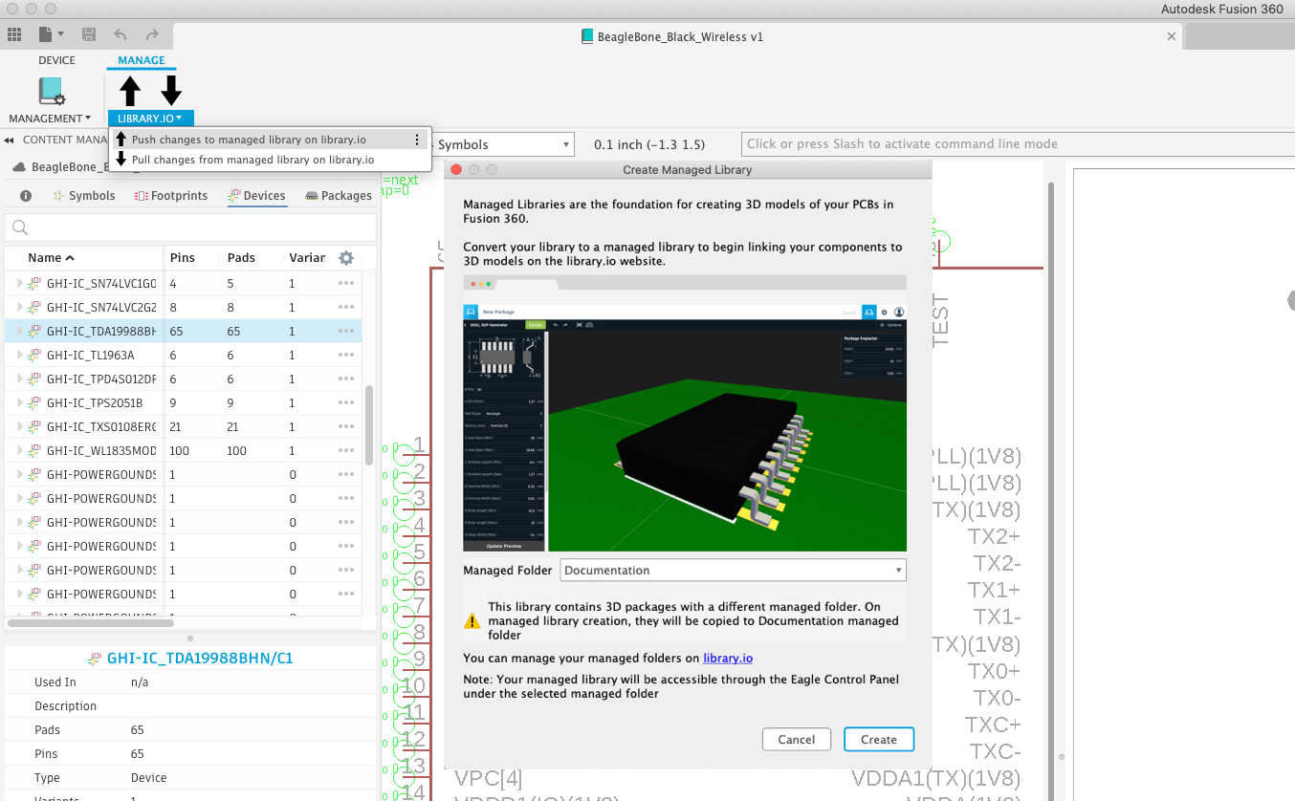1295x801 pixels.
Task: Expand the GHI-IC_TPD4S012DF device row
Action: click(x=19, y=379)
